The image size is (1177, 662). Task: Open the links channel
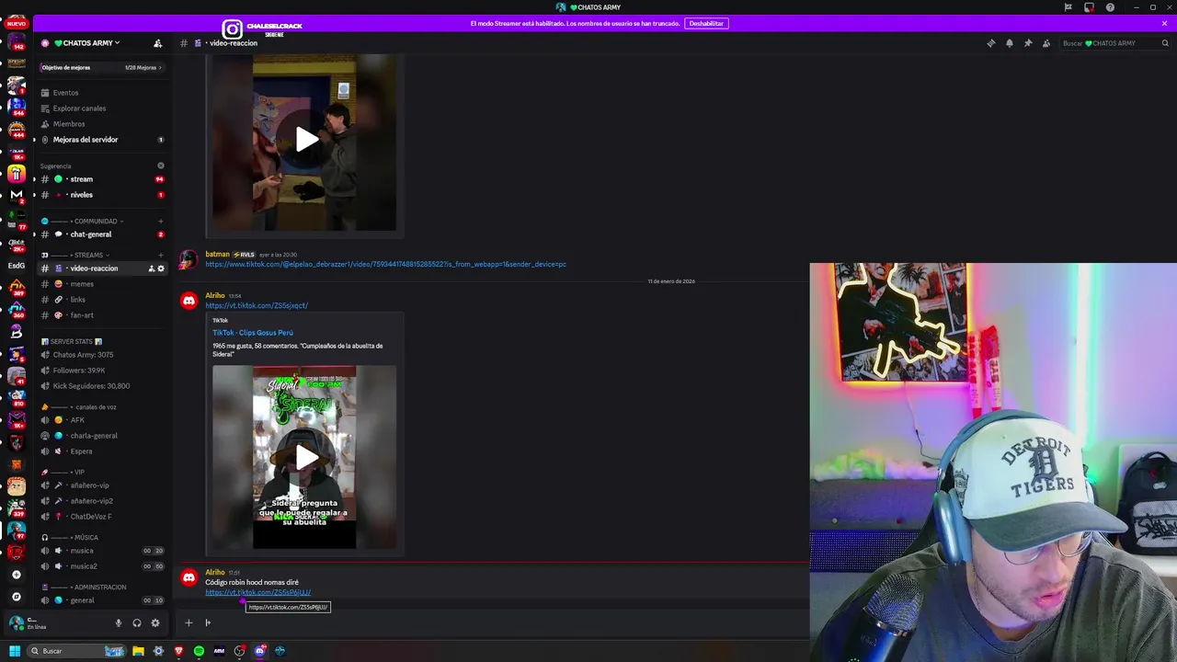(x=101, y=300)
